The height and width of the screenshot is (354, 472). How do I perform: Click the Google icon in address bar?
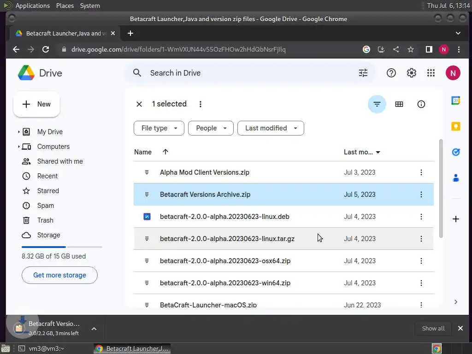click(366, 49)
